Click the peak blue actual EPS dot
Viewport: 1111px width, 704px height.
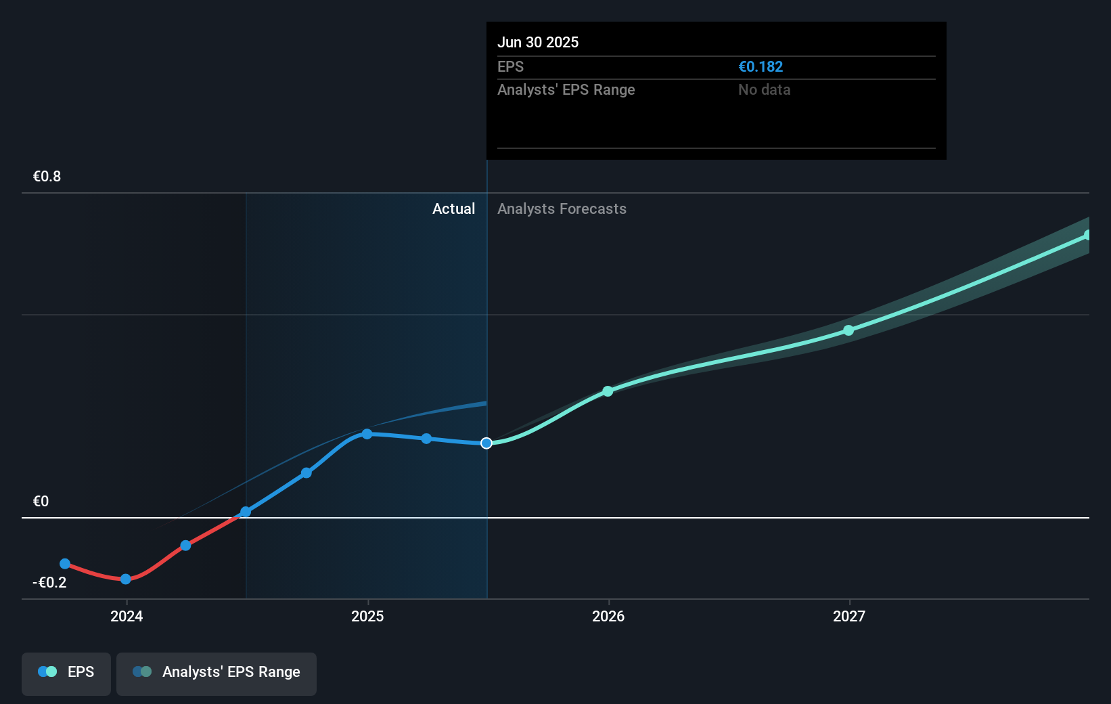tap(366, 434)
